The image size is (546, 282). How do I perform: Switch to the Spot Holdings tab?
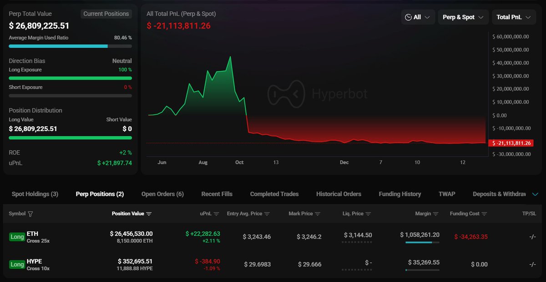click(x=35, y=194)
